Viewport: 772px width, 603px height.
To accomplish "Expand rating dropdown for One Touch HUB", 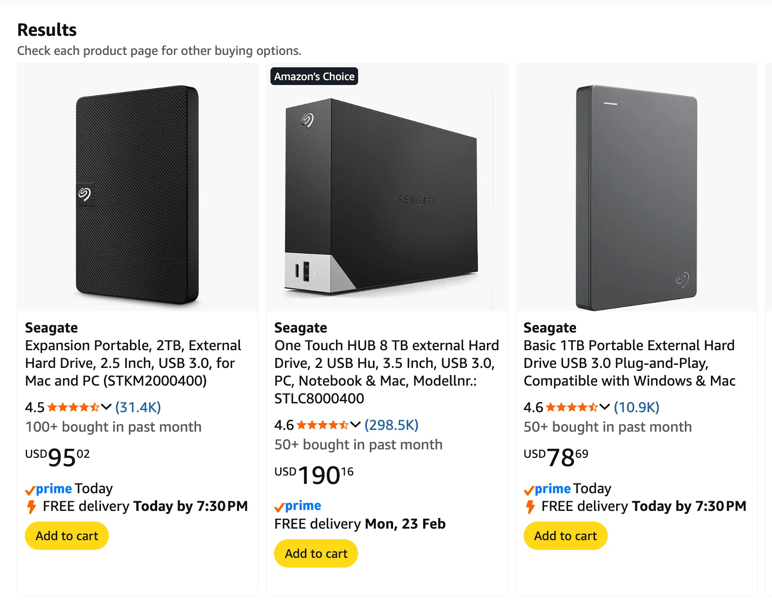I will pyautogui.click(x=355, y=425).
